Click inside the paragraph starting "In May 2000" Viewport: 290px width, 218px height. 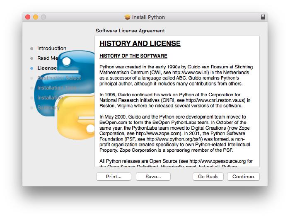pos(175,133)
